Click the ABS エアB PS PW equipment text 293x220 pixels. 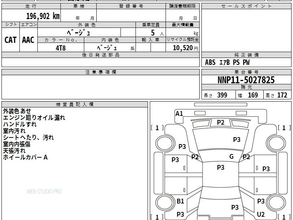[227, 62]
